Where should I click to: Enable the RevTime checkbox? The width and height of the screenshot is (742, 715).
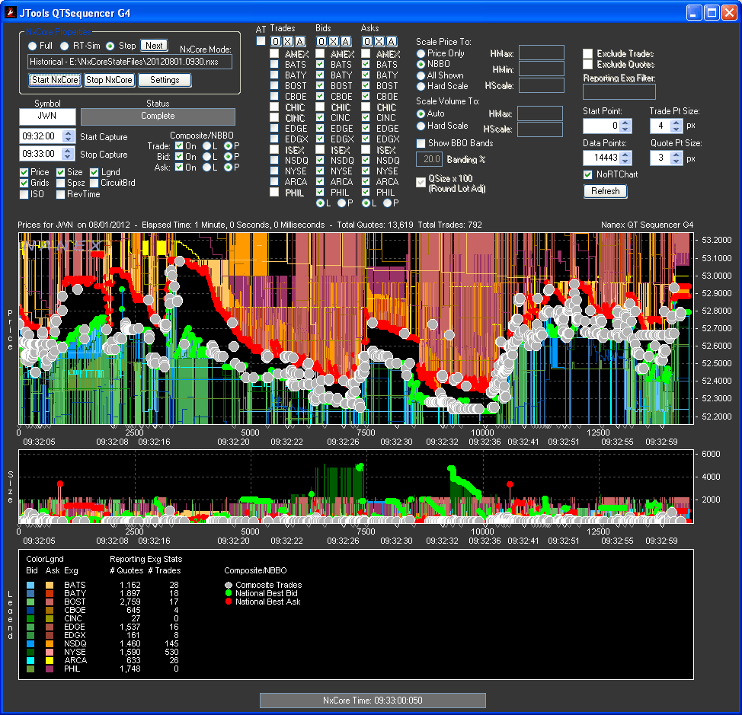60,194
